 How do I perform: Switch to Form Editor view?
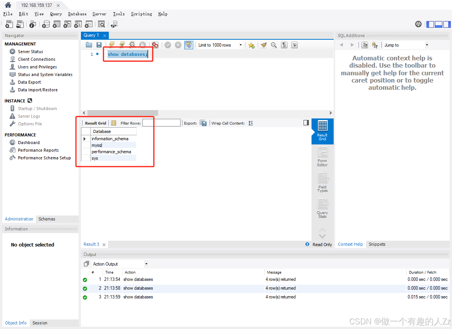(322, 157)
